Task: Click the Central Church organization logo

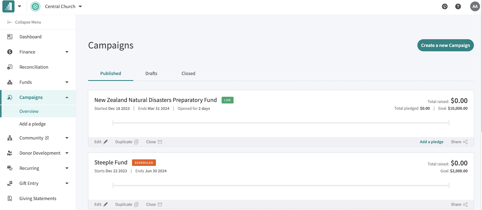Action: (x=35, y=7)
